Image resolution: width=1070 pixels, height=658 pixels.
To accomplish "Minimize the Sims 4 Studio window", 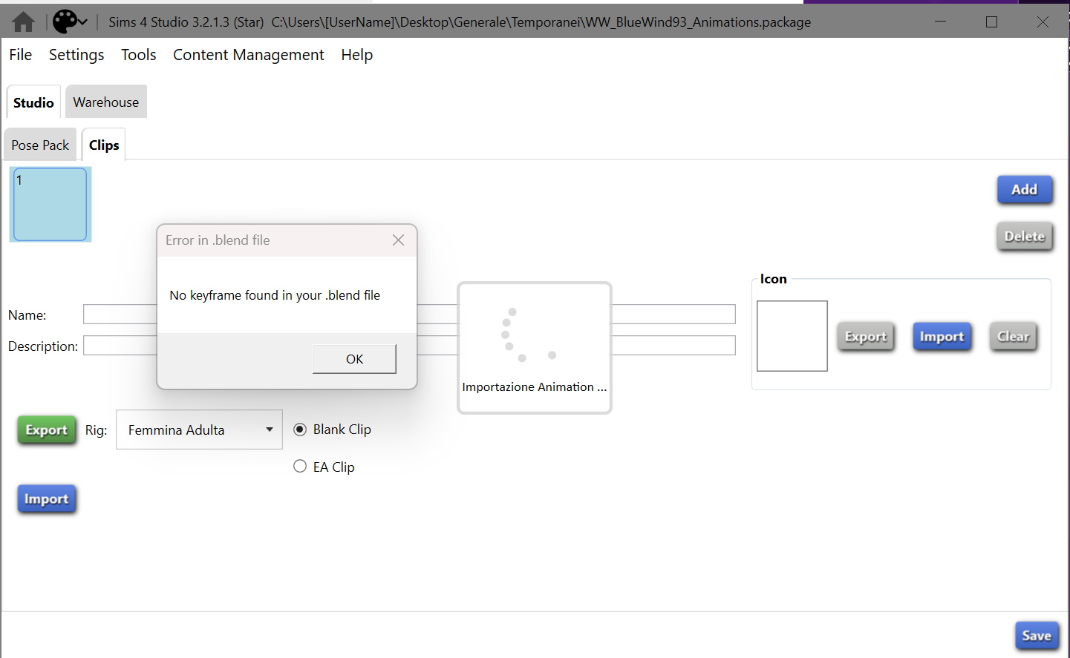I will pos(940,22).
